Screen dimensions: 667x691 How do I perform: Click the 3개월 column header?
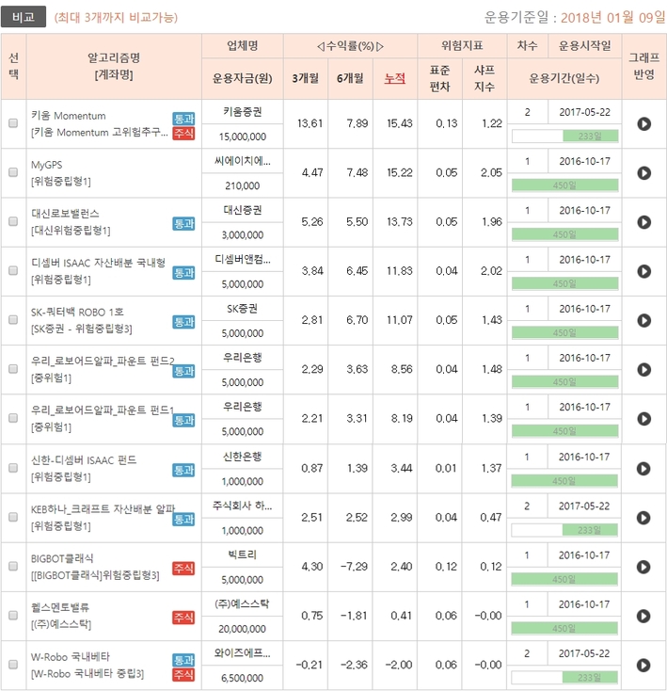305,78
